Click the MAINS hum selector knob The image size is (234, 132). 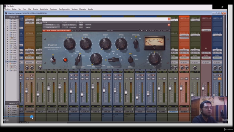130,59
